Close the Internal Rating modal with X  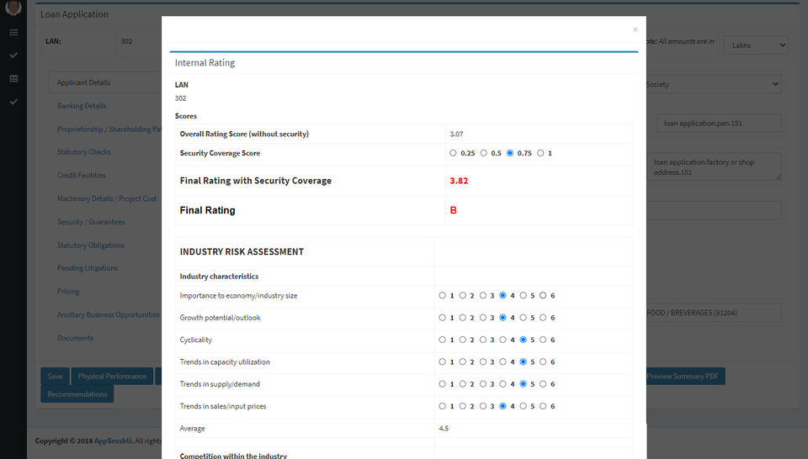[635, 29]
